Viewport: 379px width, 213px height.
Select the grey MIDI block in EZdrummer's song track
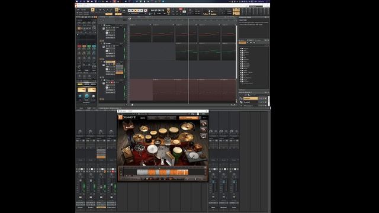(x=142, y=172)
